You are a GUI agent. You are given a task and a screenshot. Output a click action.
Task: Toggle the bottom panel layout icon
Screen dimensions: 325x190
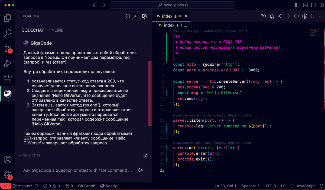coord(305,5)
